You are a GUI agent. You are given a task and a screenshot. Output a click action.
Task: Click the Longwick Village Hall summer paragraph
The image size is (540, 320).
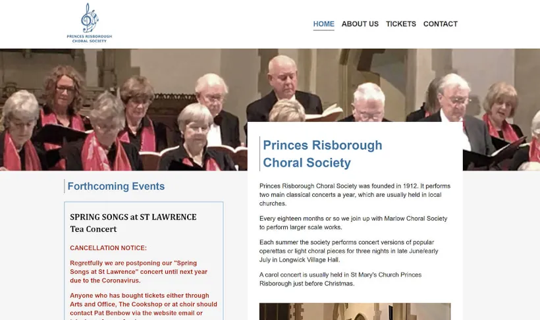tap(348, 251)
